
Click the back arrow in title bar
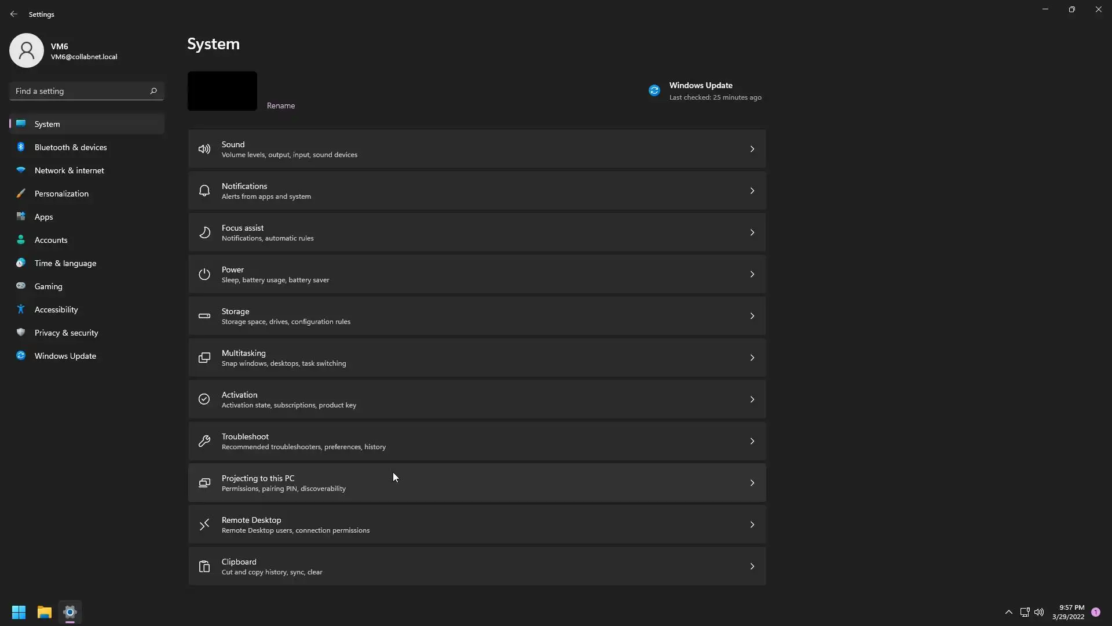[x=14, y=14]
